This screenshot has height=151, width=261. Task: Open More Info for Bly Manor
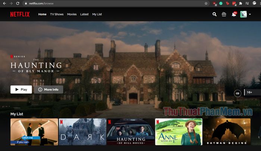click(x=48, y=89)
